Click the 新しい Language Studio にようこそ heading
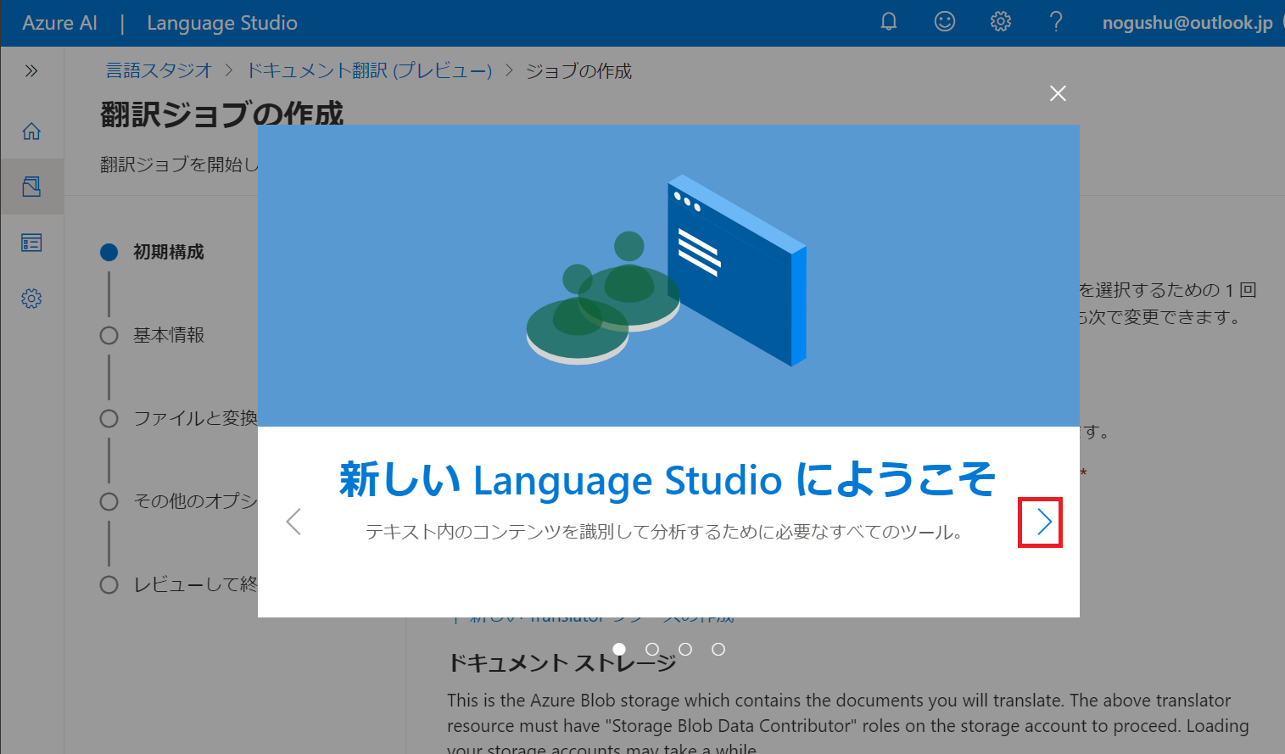The image size is (1285, 754). click(668, 480)
